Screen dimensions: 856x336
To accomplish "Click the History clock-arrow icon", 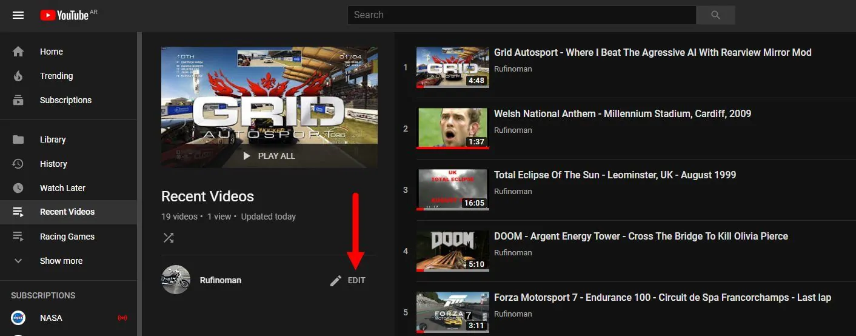I will coord(18,164).
